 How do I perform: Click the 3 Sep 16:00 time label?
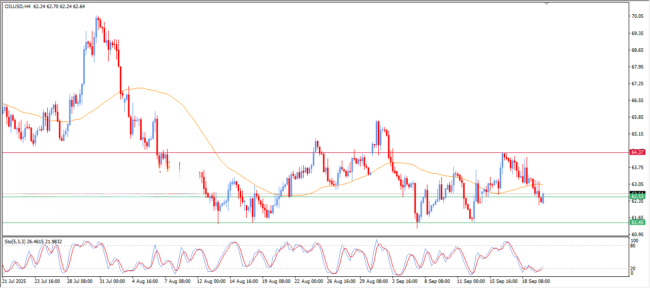(x=406, y=281)
